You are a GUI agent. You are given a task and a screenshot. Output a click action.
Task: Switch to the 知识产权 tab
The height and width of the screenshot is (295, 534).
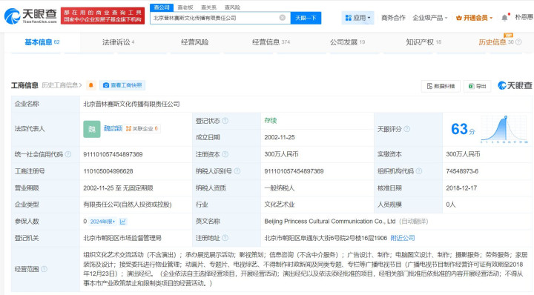click(x=423, y=42)
